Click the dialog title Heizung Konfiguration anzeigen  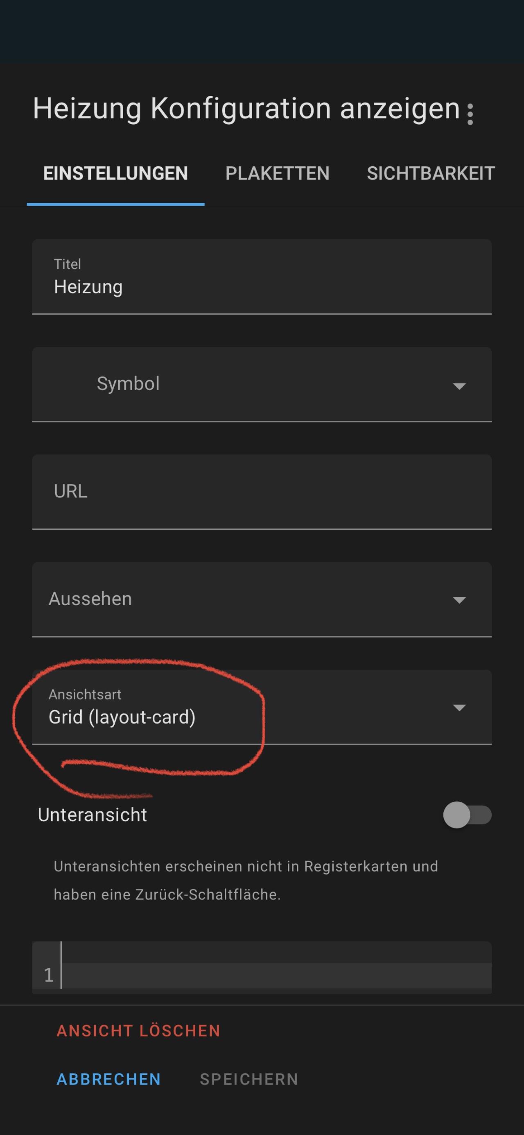point(246,109)
